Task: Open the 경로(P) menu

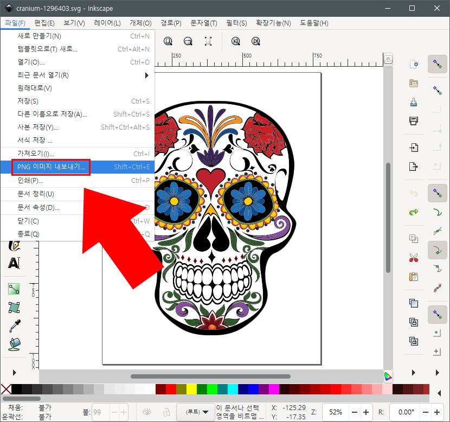Action: coord(171,23)
